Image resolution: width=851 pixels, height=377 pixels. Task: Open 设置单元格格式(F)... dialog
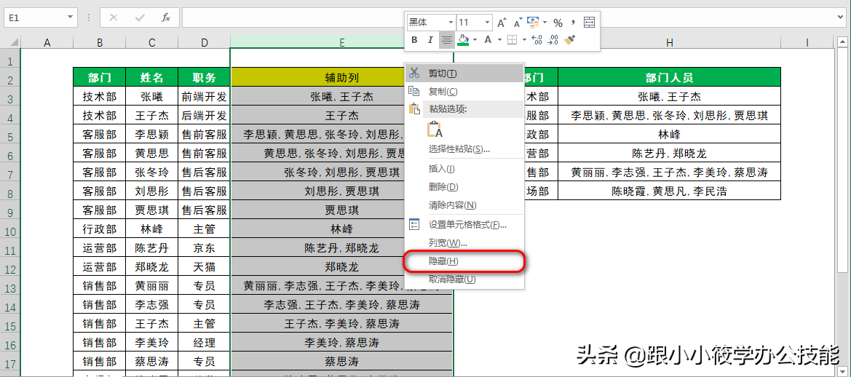[x=464, y=225]
